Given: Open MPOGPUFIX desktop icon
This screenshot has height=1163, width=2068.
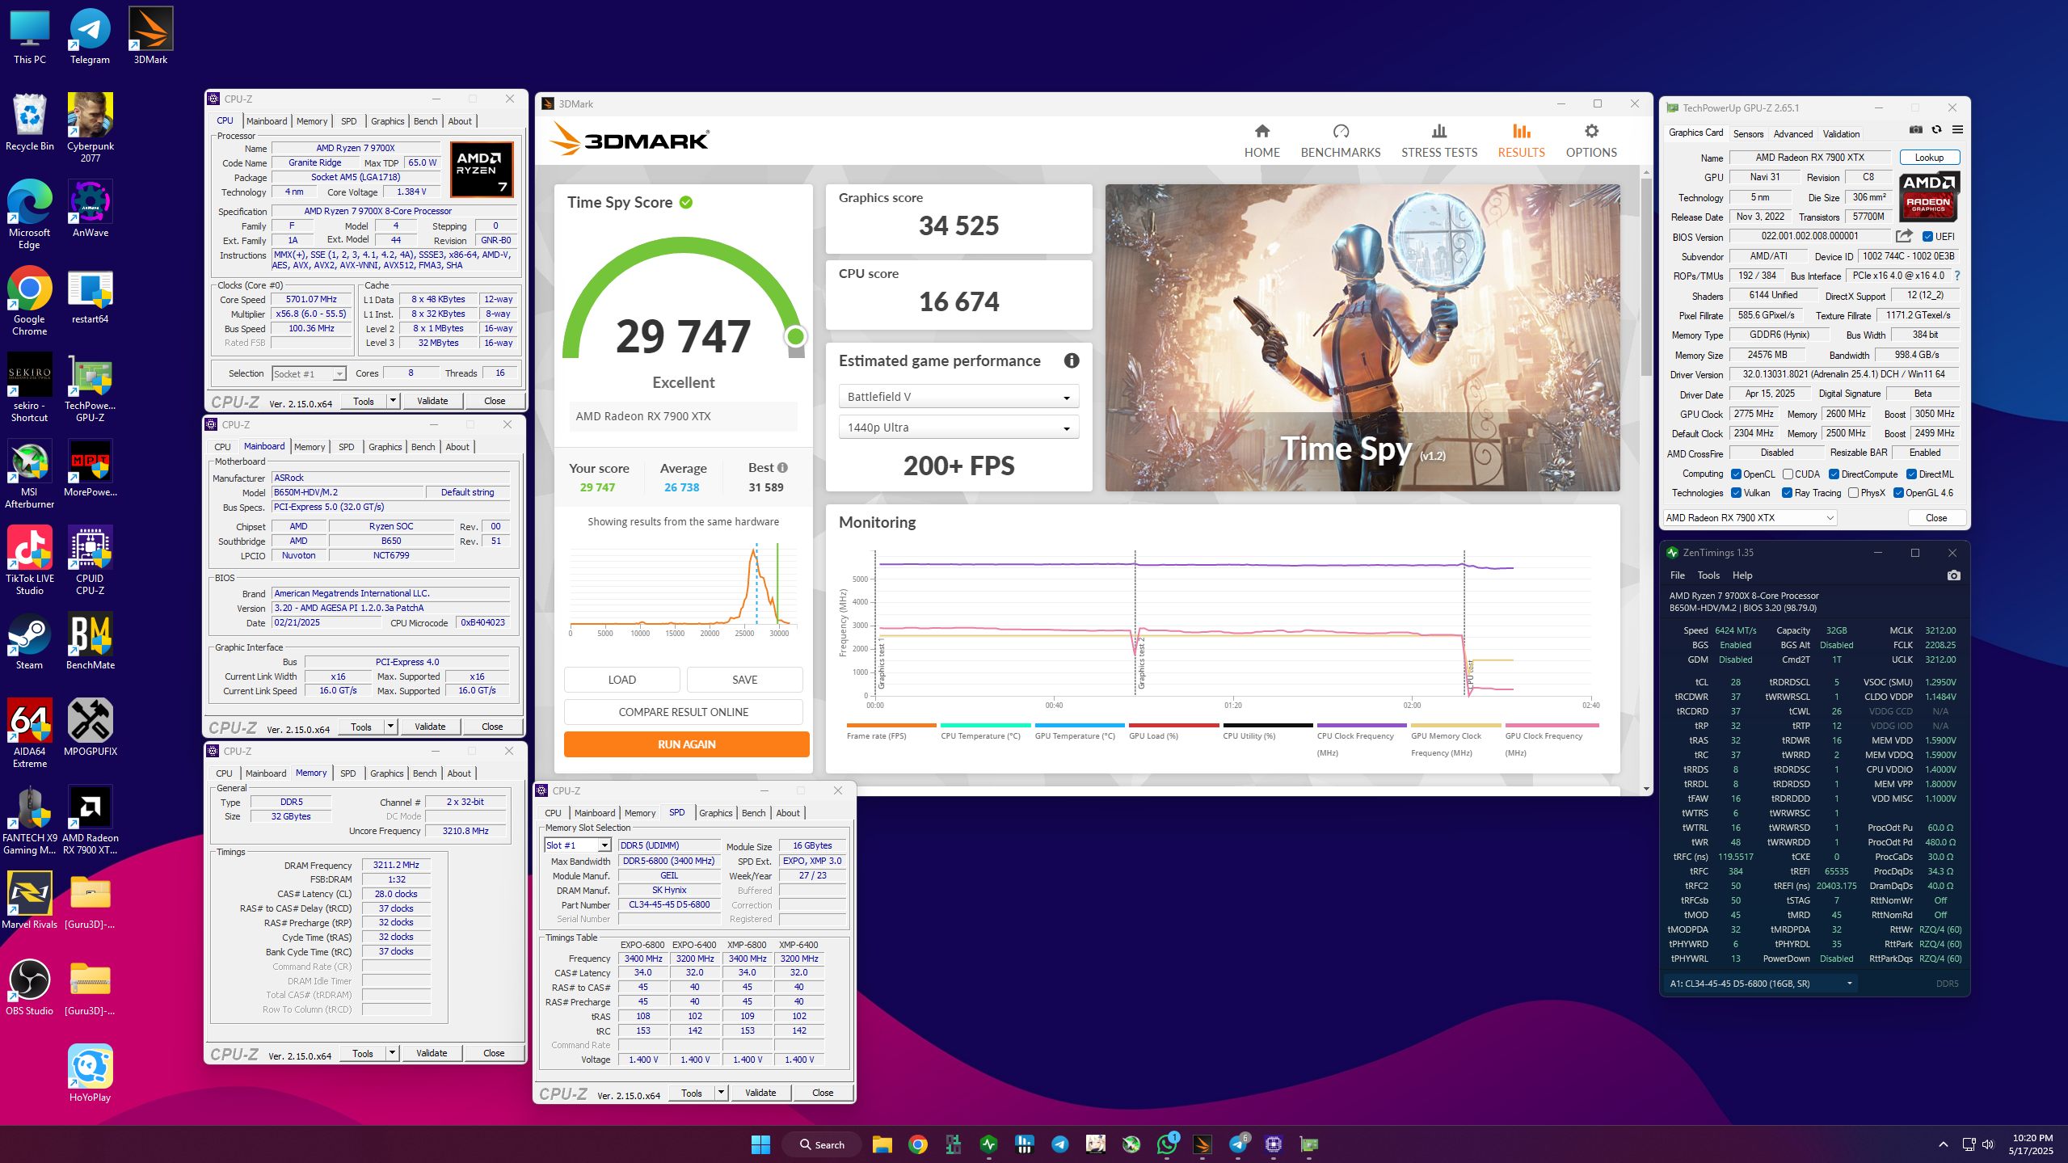Looking at the screenshot, I should 90,727.
